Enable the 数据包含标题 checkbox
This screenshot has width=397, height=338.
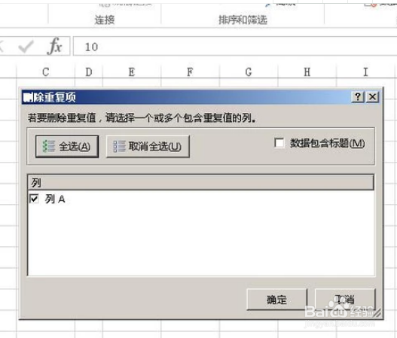279,143
